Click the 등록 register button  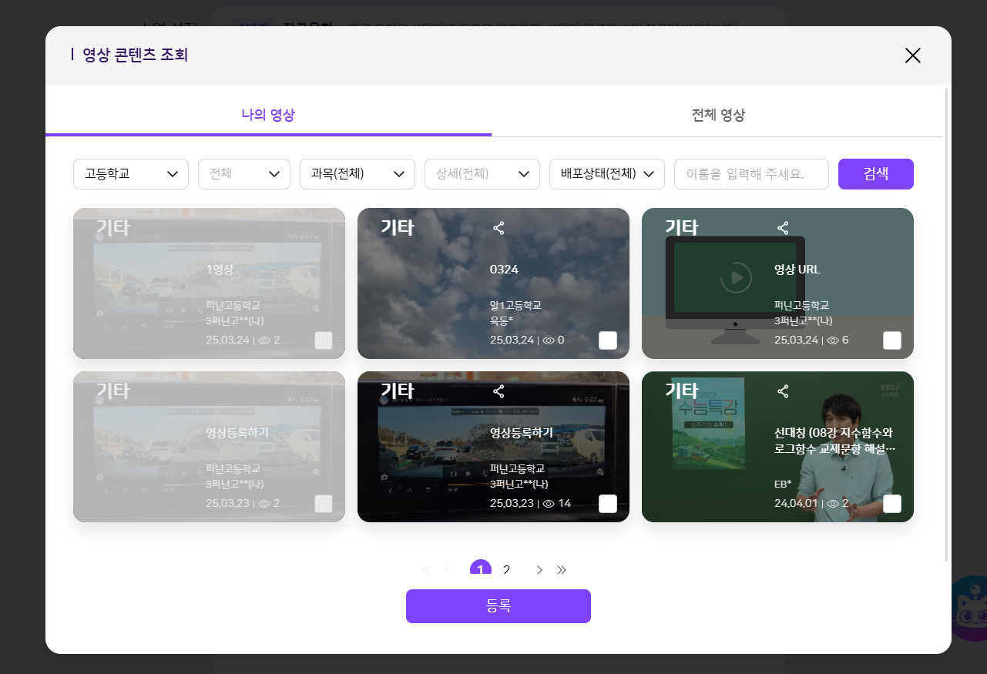tap(499, 606)
